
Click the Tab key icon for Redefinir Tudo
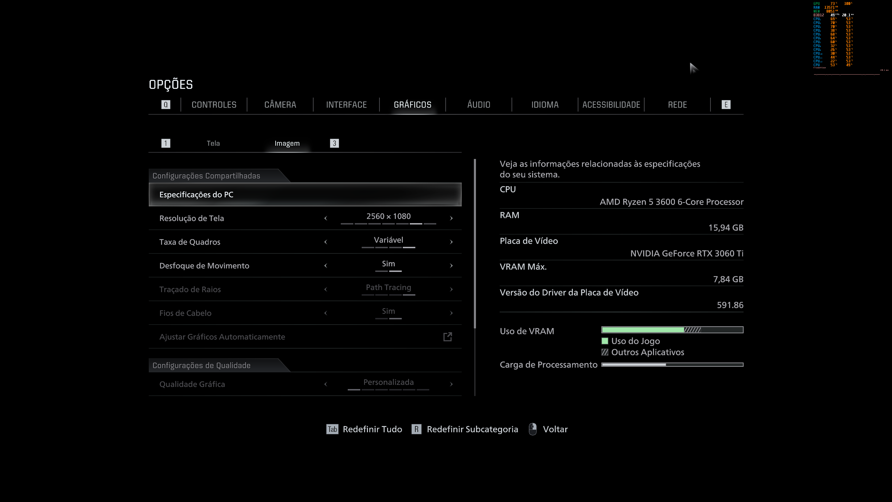(x=332, y=429)
